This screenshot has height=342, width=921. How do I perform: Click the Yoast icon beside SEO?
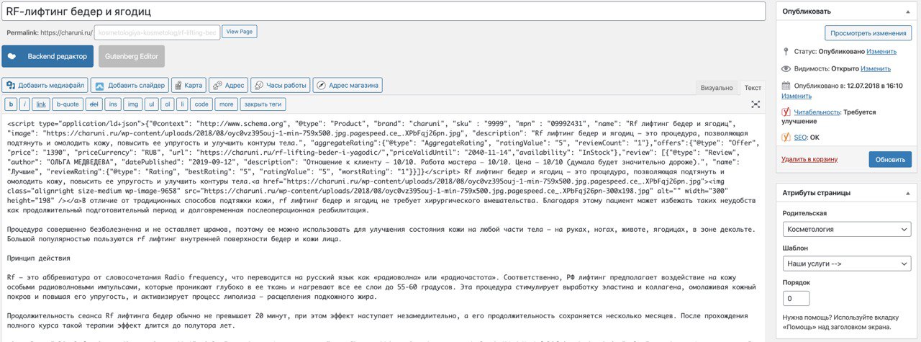786,137
